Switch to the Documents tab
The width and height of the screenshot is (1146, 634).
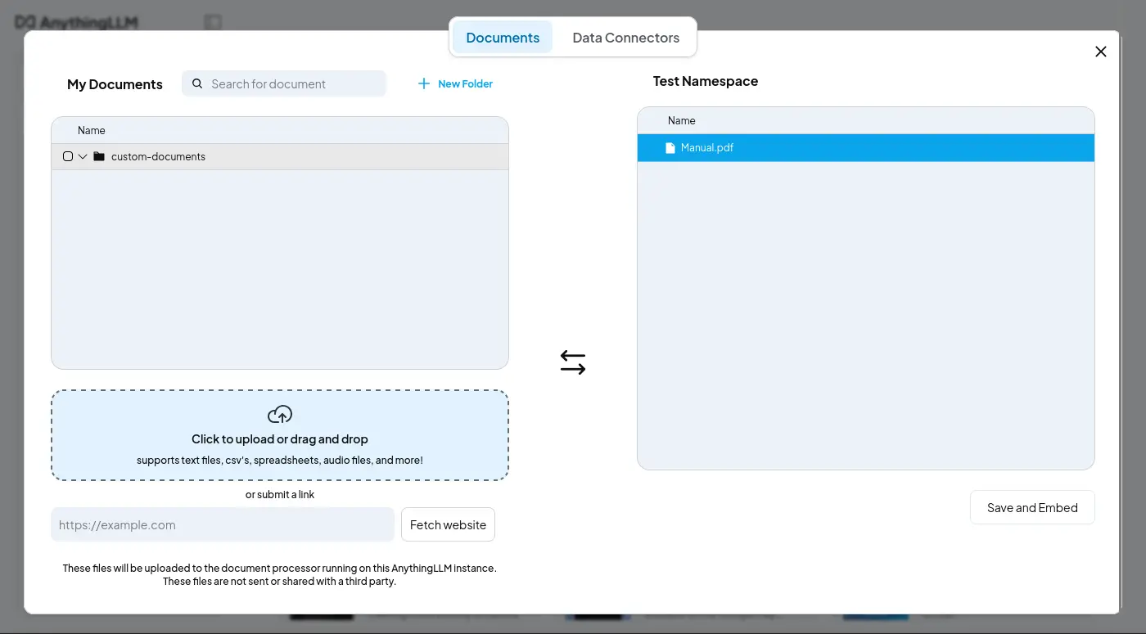point(503,38)
